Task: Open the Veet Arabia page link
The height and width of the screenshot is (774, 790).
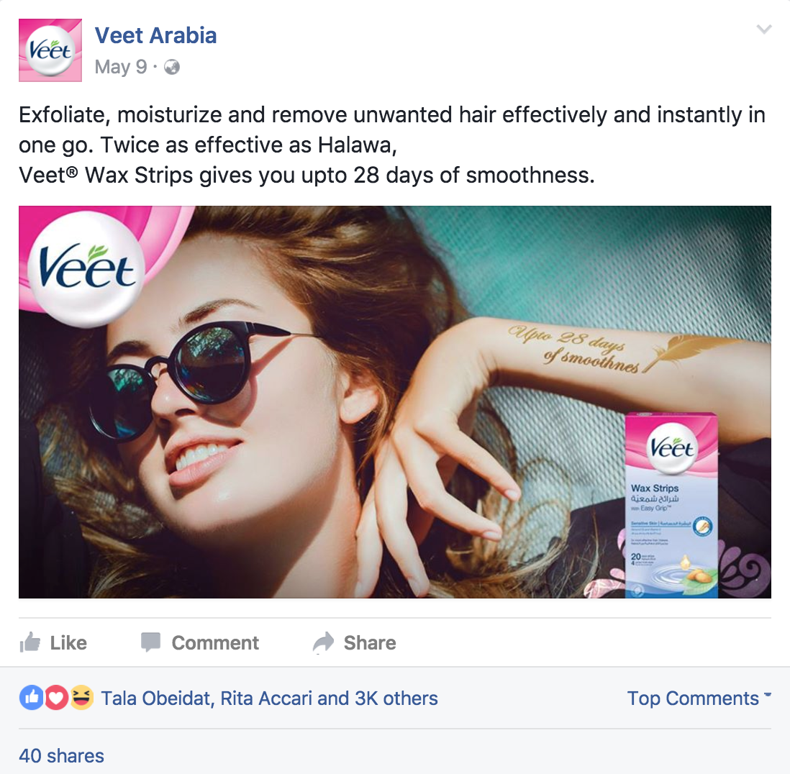Action: pyautogui.click(x=155, y=36)
